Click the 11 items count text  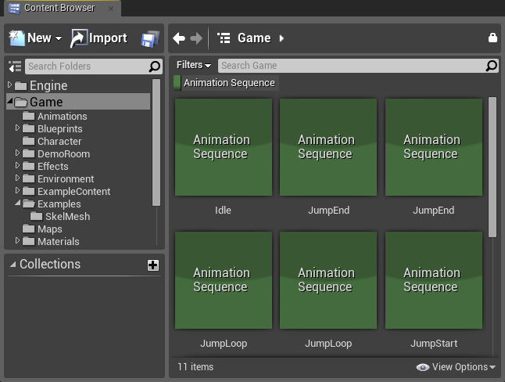tap(195, 367)
